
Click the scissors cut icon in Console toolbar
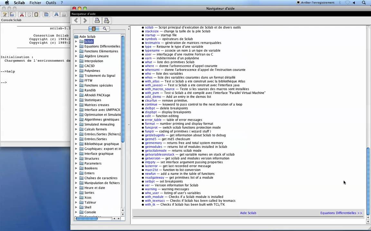point(22,14)
